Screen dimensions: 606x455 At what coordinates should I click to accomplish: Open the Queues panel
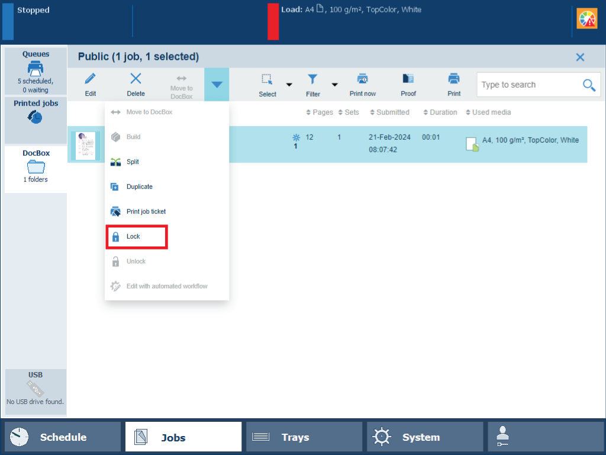36,70
